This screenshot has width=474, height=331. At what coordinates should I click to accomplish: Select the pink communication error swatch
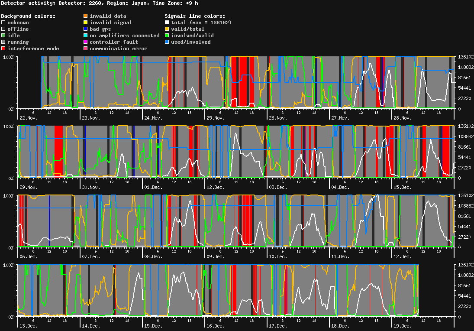point(86,49)
